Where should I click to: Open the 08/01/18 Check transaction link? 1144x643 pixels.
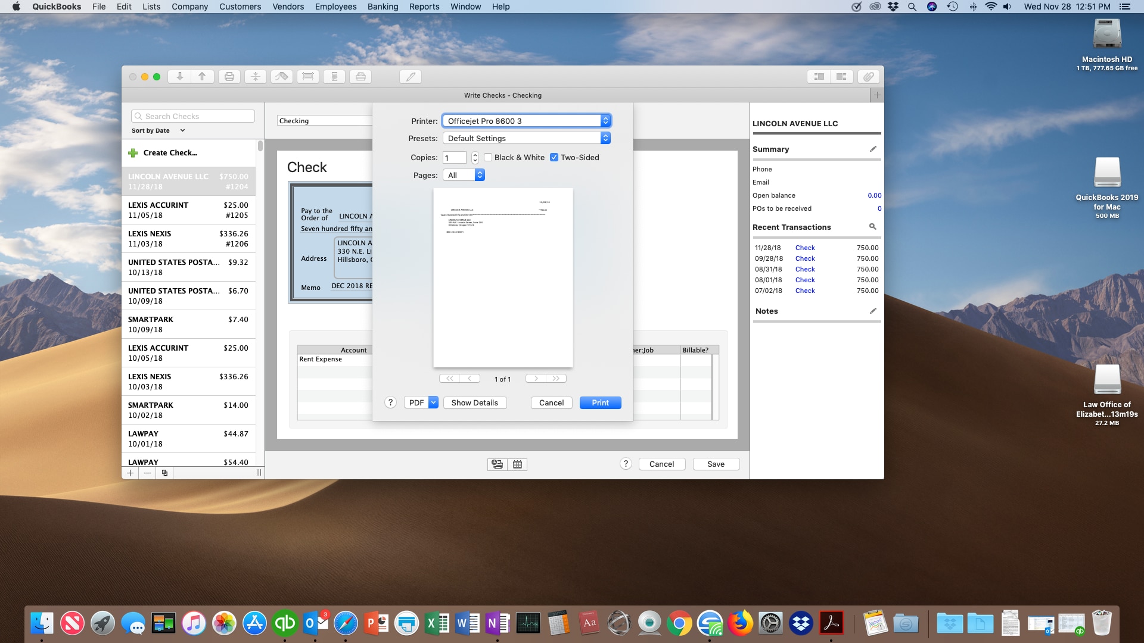point(805,280)
